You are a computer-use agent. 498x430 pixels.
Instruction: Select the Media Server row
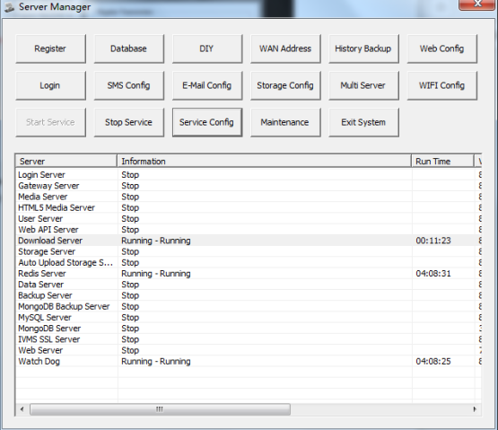tap(249, 197)
